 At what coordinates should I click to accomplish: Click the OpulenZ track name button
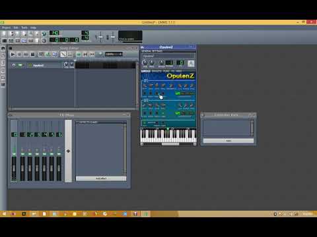[44, 65]
